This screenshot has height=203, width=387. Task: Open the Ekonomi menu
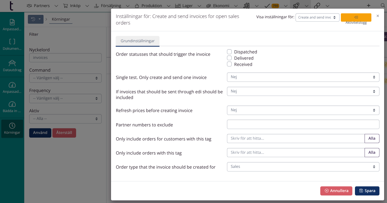point(218,5)
